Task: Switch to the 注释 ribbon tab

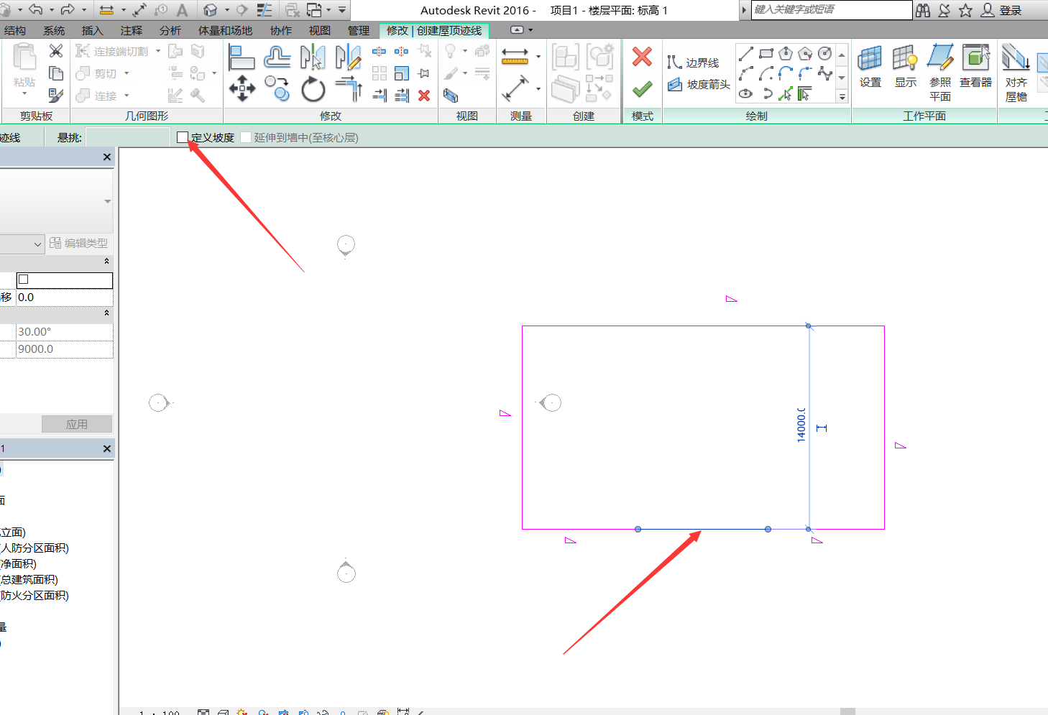Action: tap(132, 30)
